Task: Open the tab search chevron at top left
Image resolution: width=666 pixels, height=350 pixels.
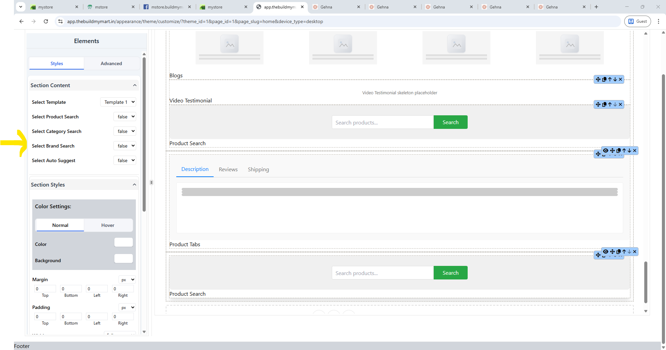Action: click(21, 7)
